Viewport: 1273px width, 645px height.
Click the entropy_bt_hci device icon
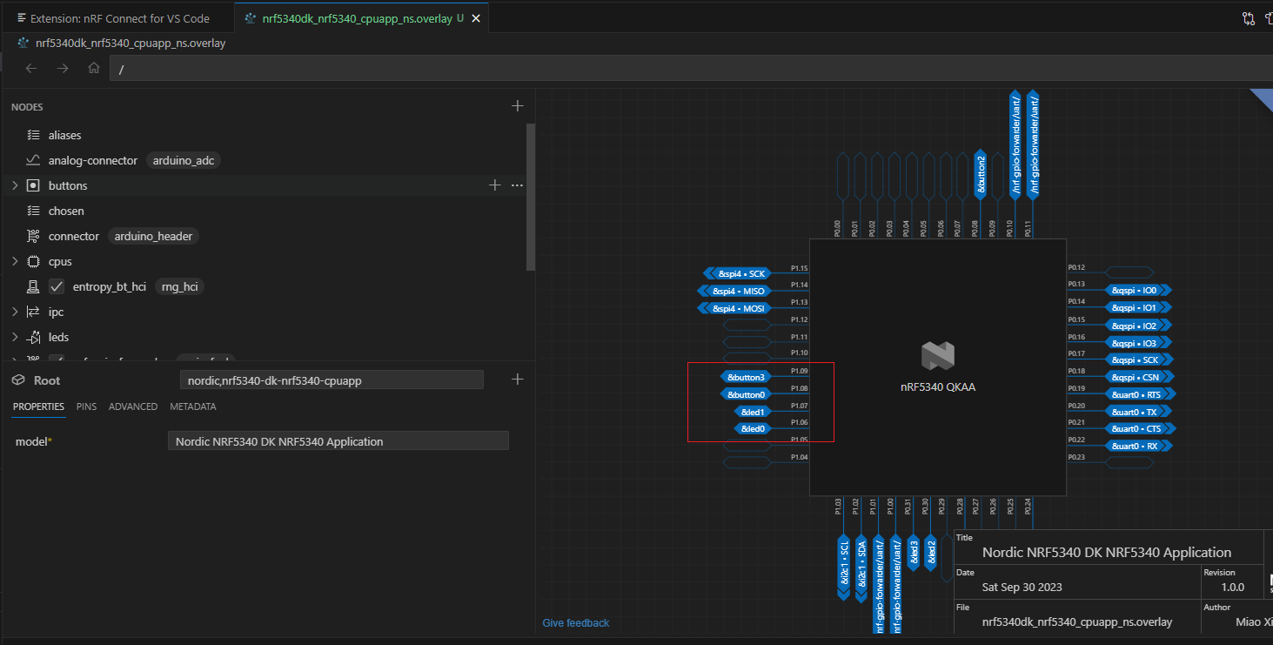click(x=33, y=287)
